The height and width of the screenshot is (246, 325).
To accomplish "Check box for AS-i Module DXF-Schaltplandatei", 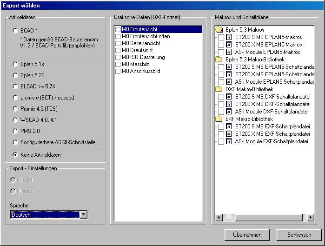I will [221, 112].
